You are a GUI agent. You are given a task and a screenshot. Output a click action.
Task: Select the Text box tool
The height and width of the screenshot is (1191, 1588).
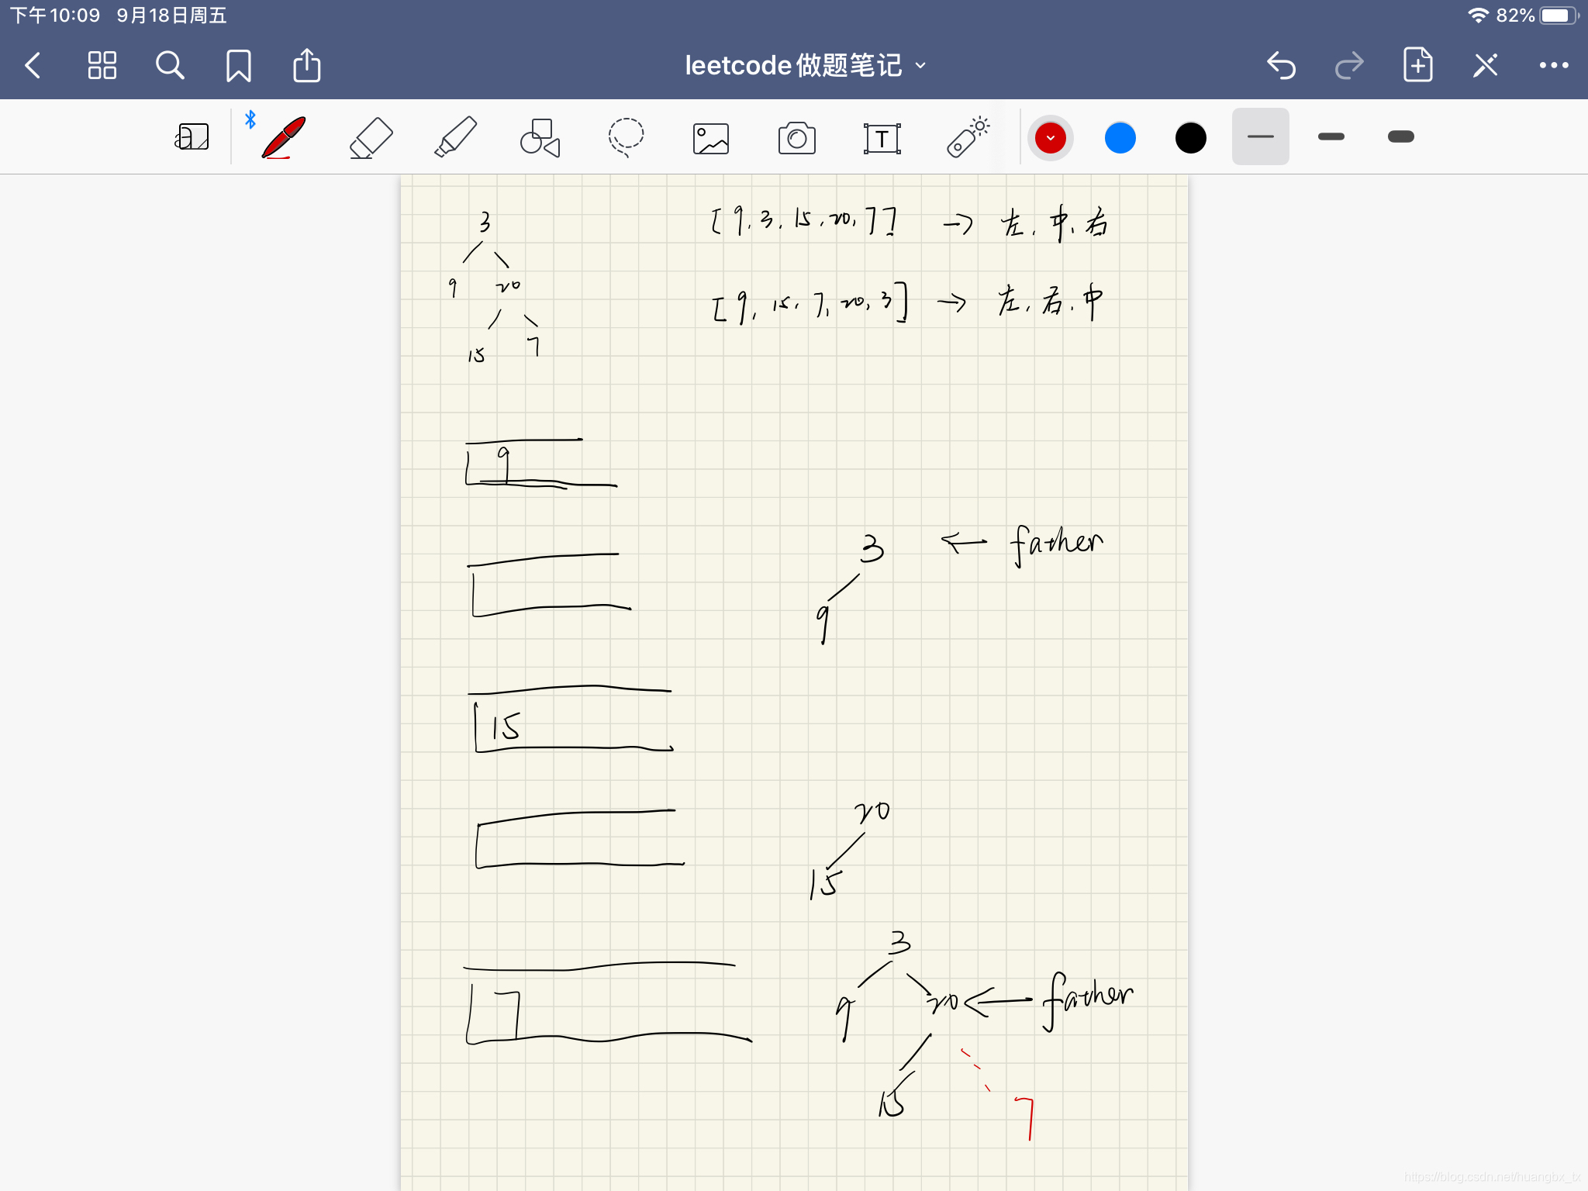[x=882, y=139]
